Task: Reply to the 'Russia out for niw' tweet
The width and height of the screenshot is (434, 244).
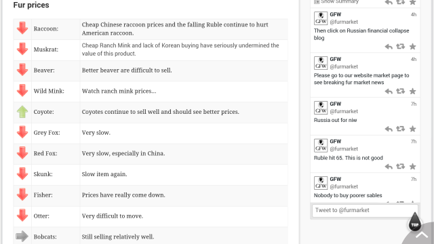Action: tap(389, 129)
